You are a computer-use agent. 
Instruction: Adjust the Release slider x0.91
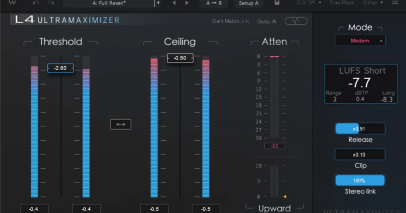[x=360, y=129]
